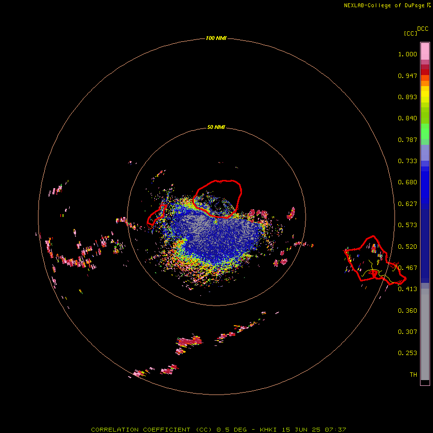Click the 0.413 legend value
The width and height of the screenshot is (433, 433).
point(408,289)
